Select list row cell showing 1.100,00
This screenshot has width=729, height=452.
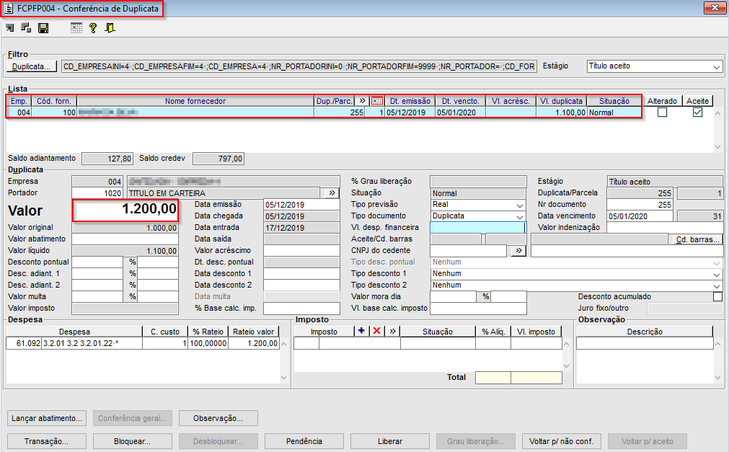pyautogui.click(x=561, y=112)
